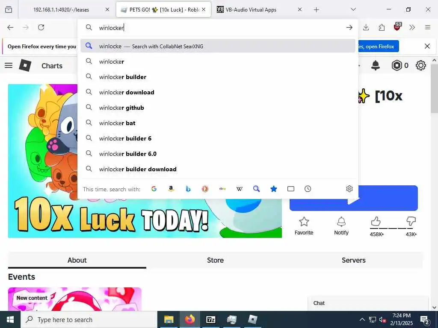Search this time with Amazon
438x328 pixels.
pyautogui.click(x=171, y=189)
